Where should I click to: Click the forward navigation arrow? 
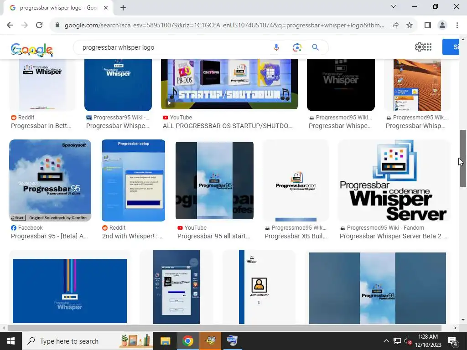click(x=25, y=26)
